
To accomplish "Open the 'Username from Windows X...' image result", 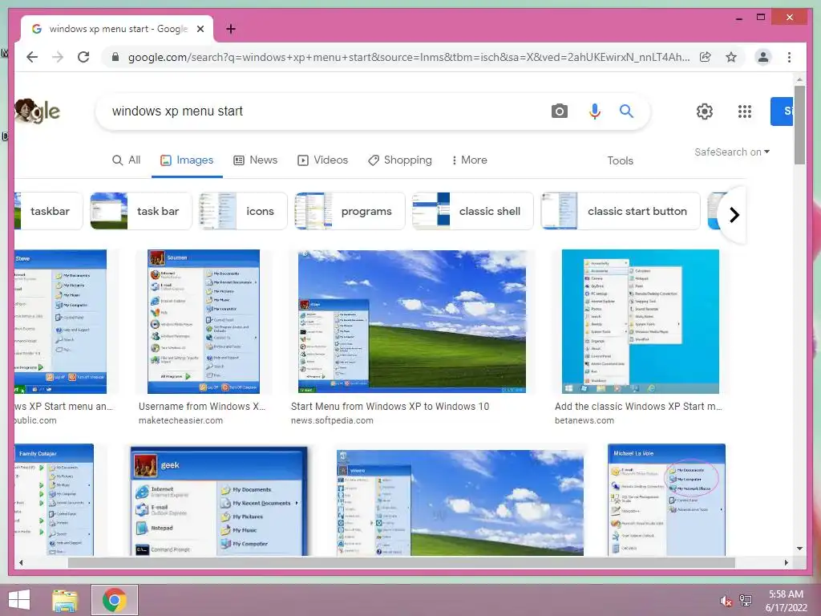I will point(203,321).
